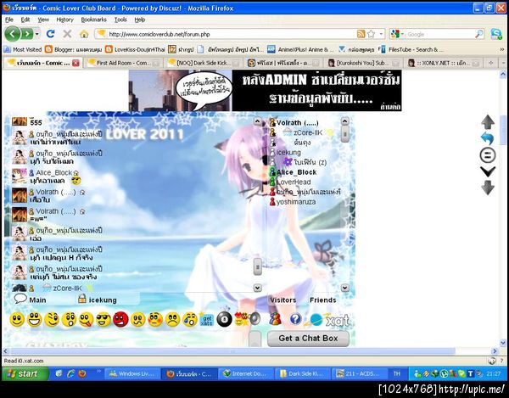Insert the sad frowning smiley
509x398 pixels.
point(172,320)
